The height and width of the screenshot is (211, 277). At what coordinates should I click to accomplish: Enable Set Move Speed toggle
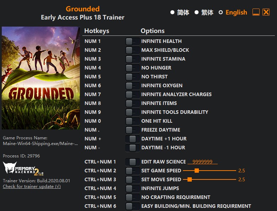click(x=132, y=180)
